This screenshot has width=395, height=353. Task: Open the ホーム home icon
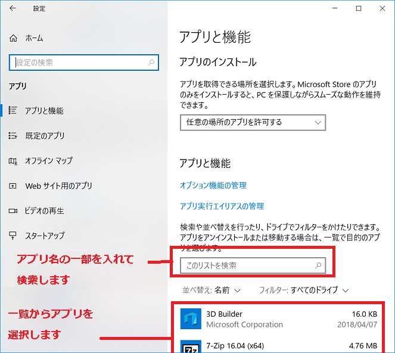13,38
